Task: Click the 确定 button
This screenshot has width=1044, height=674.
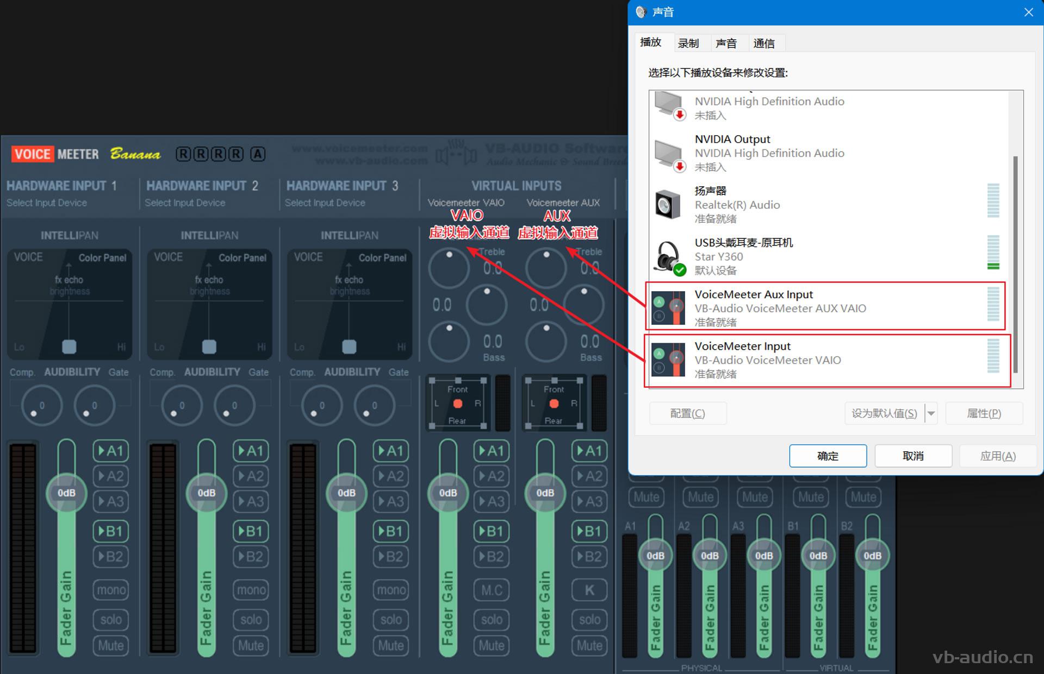Action: 828,456
